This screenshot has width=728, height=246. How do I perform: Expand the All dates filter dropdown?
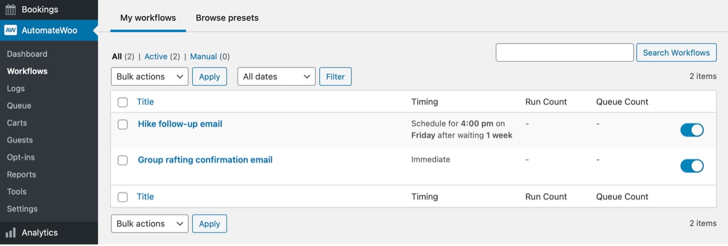coord(276,77)
